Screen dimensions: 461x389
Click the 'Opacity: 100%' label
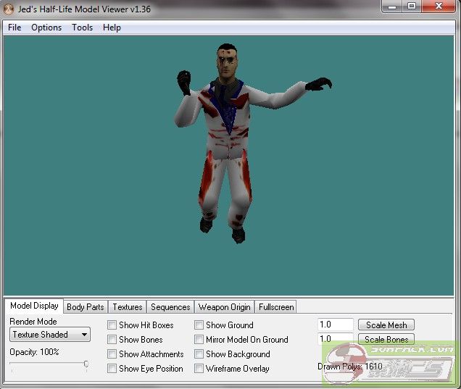coord(34,352)
